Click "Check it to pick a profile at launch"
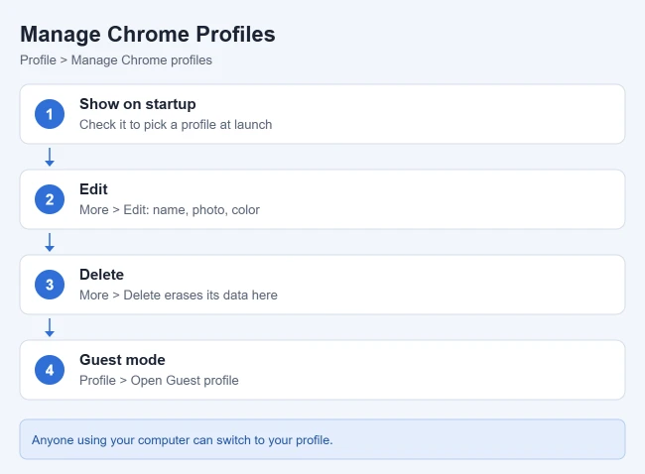This screenshot has width=645, height=474. (176, 125)
